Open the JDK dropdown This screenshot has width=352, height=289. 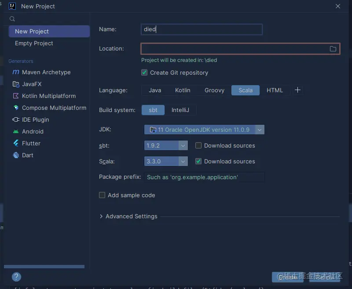point(204,130)
